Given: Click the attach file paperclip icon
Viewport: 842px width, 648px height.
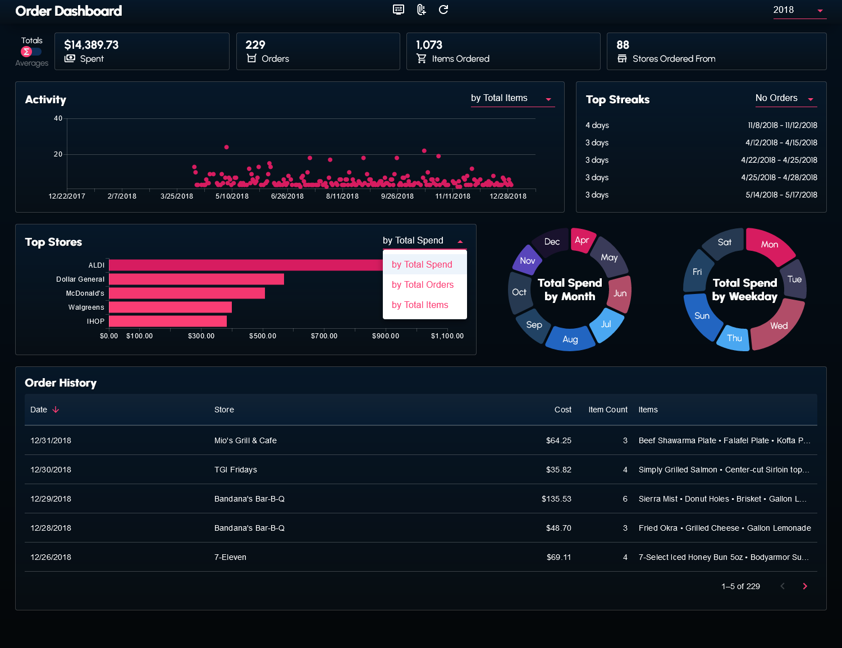Looking at the screenshot, I should 421,10.
